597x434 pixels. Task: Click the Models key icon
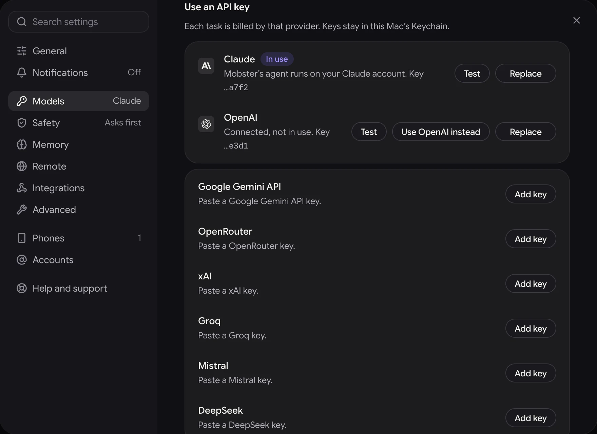(x=22, y=101)
